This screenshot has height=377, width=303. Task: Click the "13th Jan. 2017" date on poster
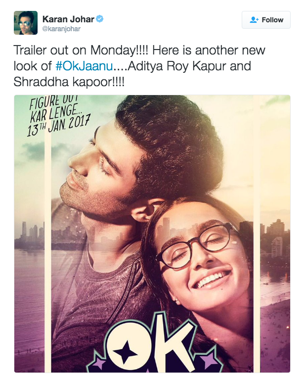tap(58, 126)
